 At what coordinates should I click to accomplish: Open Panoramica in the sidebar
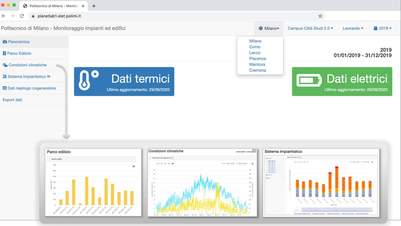tap(19, 42)
